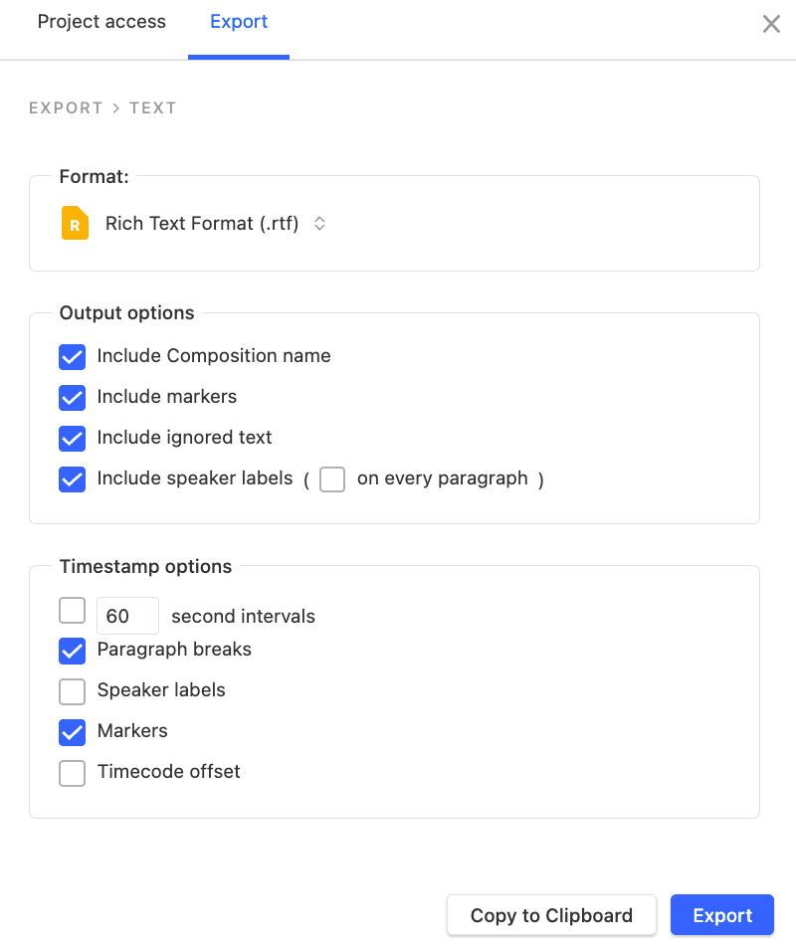Click the orange RTF file format icon

[75, 224]
